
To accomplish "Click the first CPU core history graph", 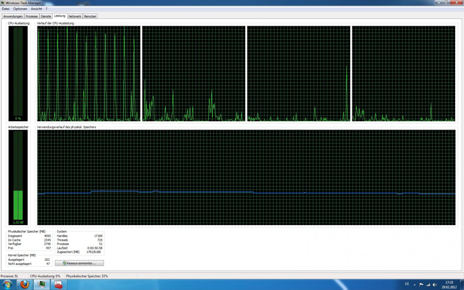I will click(x=89, y=74).
